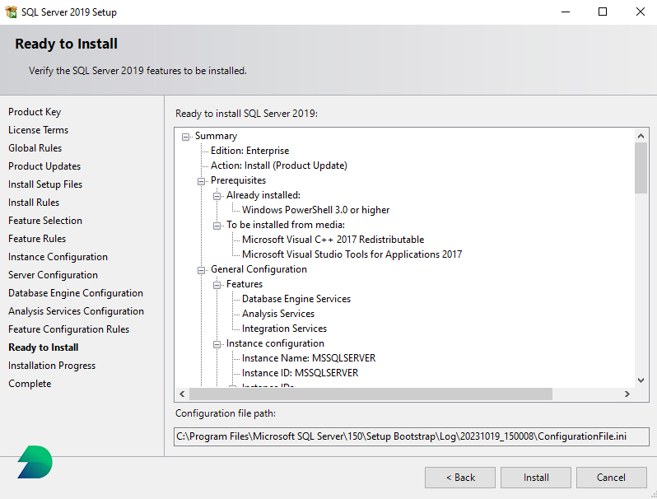
Task: Click the scroll up arrow
Action: 641,136
